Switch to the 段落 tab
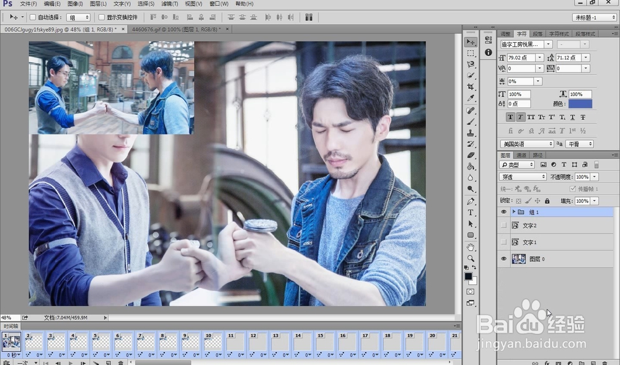 [x=538, y=34]
